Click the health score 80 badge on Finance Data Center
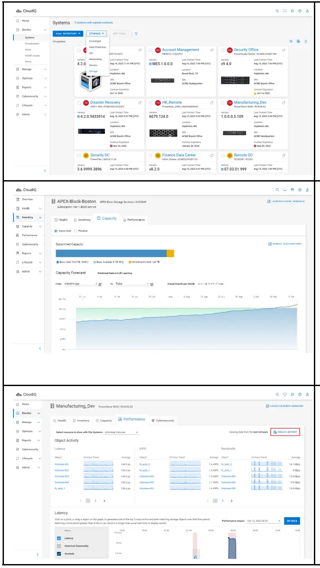The image size is (320, 568). [158, 156]
